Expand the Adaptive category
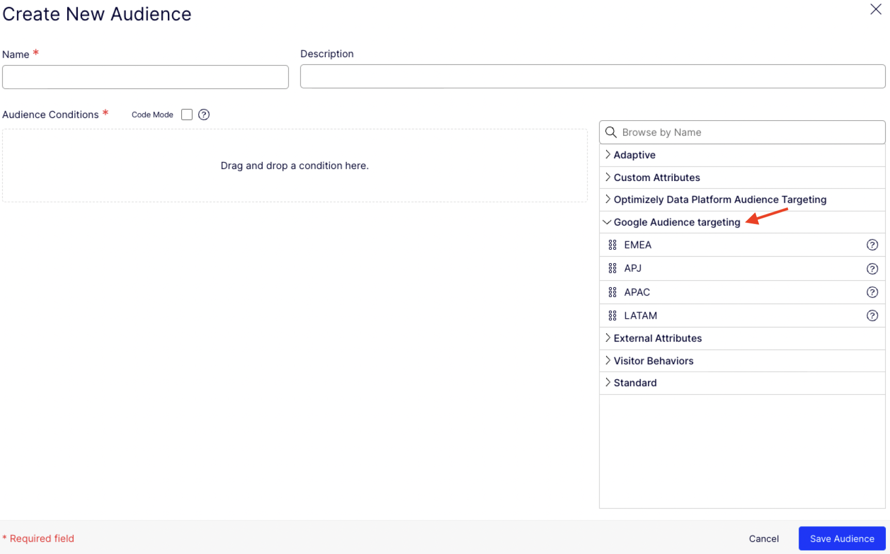 coord(742,155)
